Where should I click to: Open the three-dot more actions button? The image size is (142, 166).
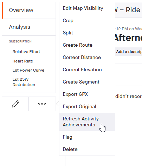(x=42, y=104)
